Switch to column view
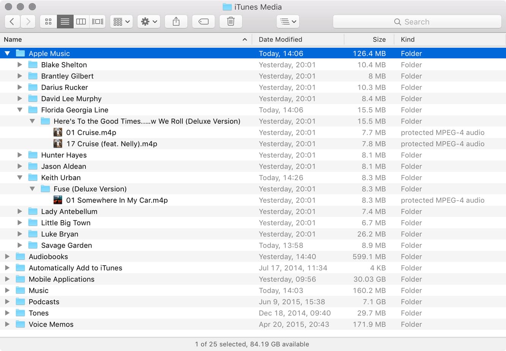 (81, 22)
